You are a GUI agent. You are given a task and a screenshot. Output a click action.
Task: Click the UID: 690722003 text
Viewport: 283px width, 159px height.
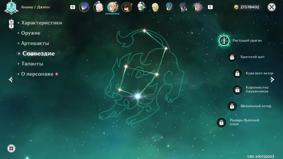[261, 157]
